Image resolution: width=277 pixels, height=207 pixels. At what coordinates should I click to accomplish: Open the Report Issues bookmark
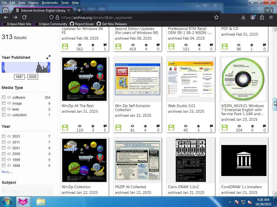pos(82,24)
